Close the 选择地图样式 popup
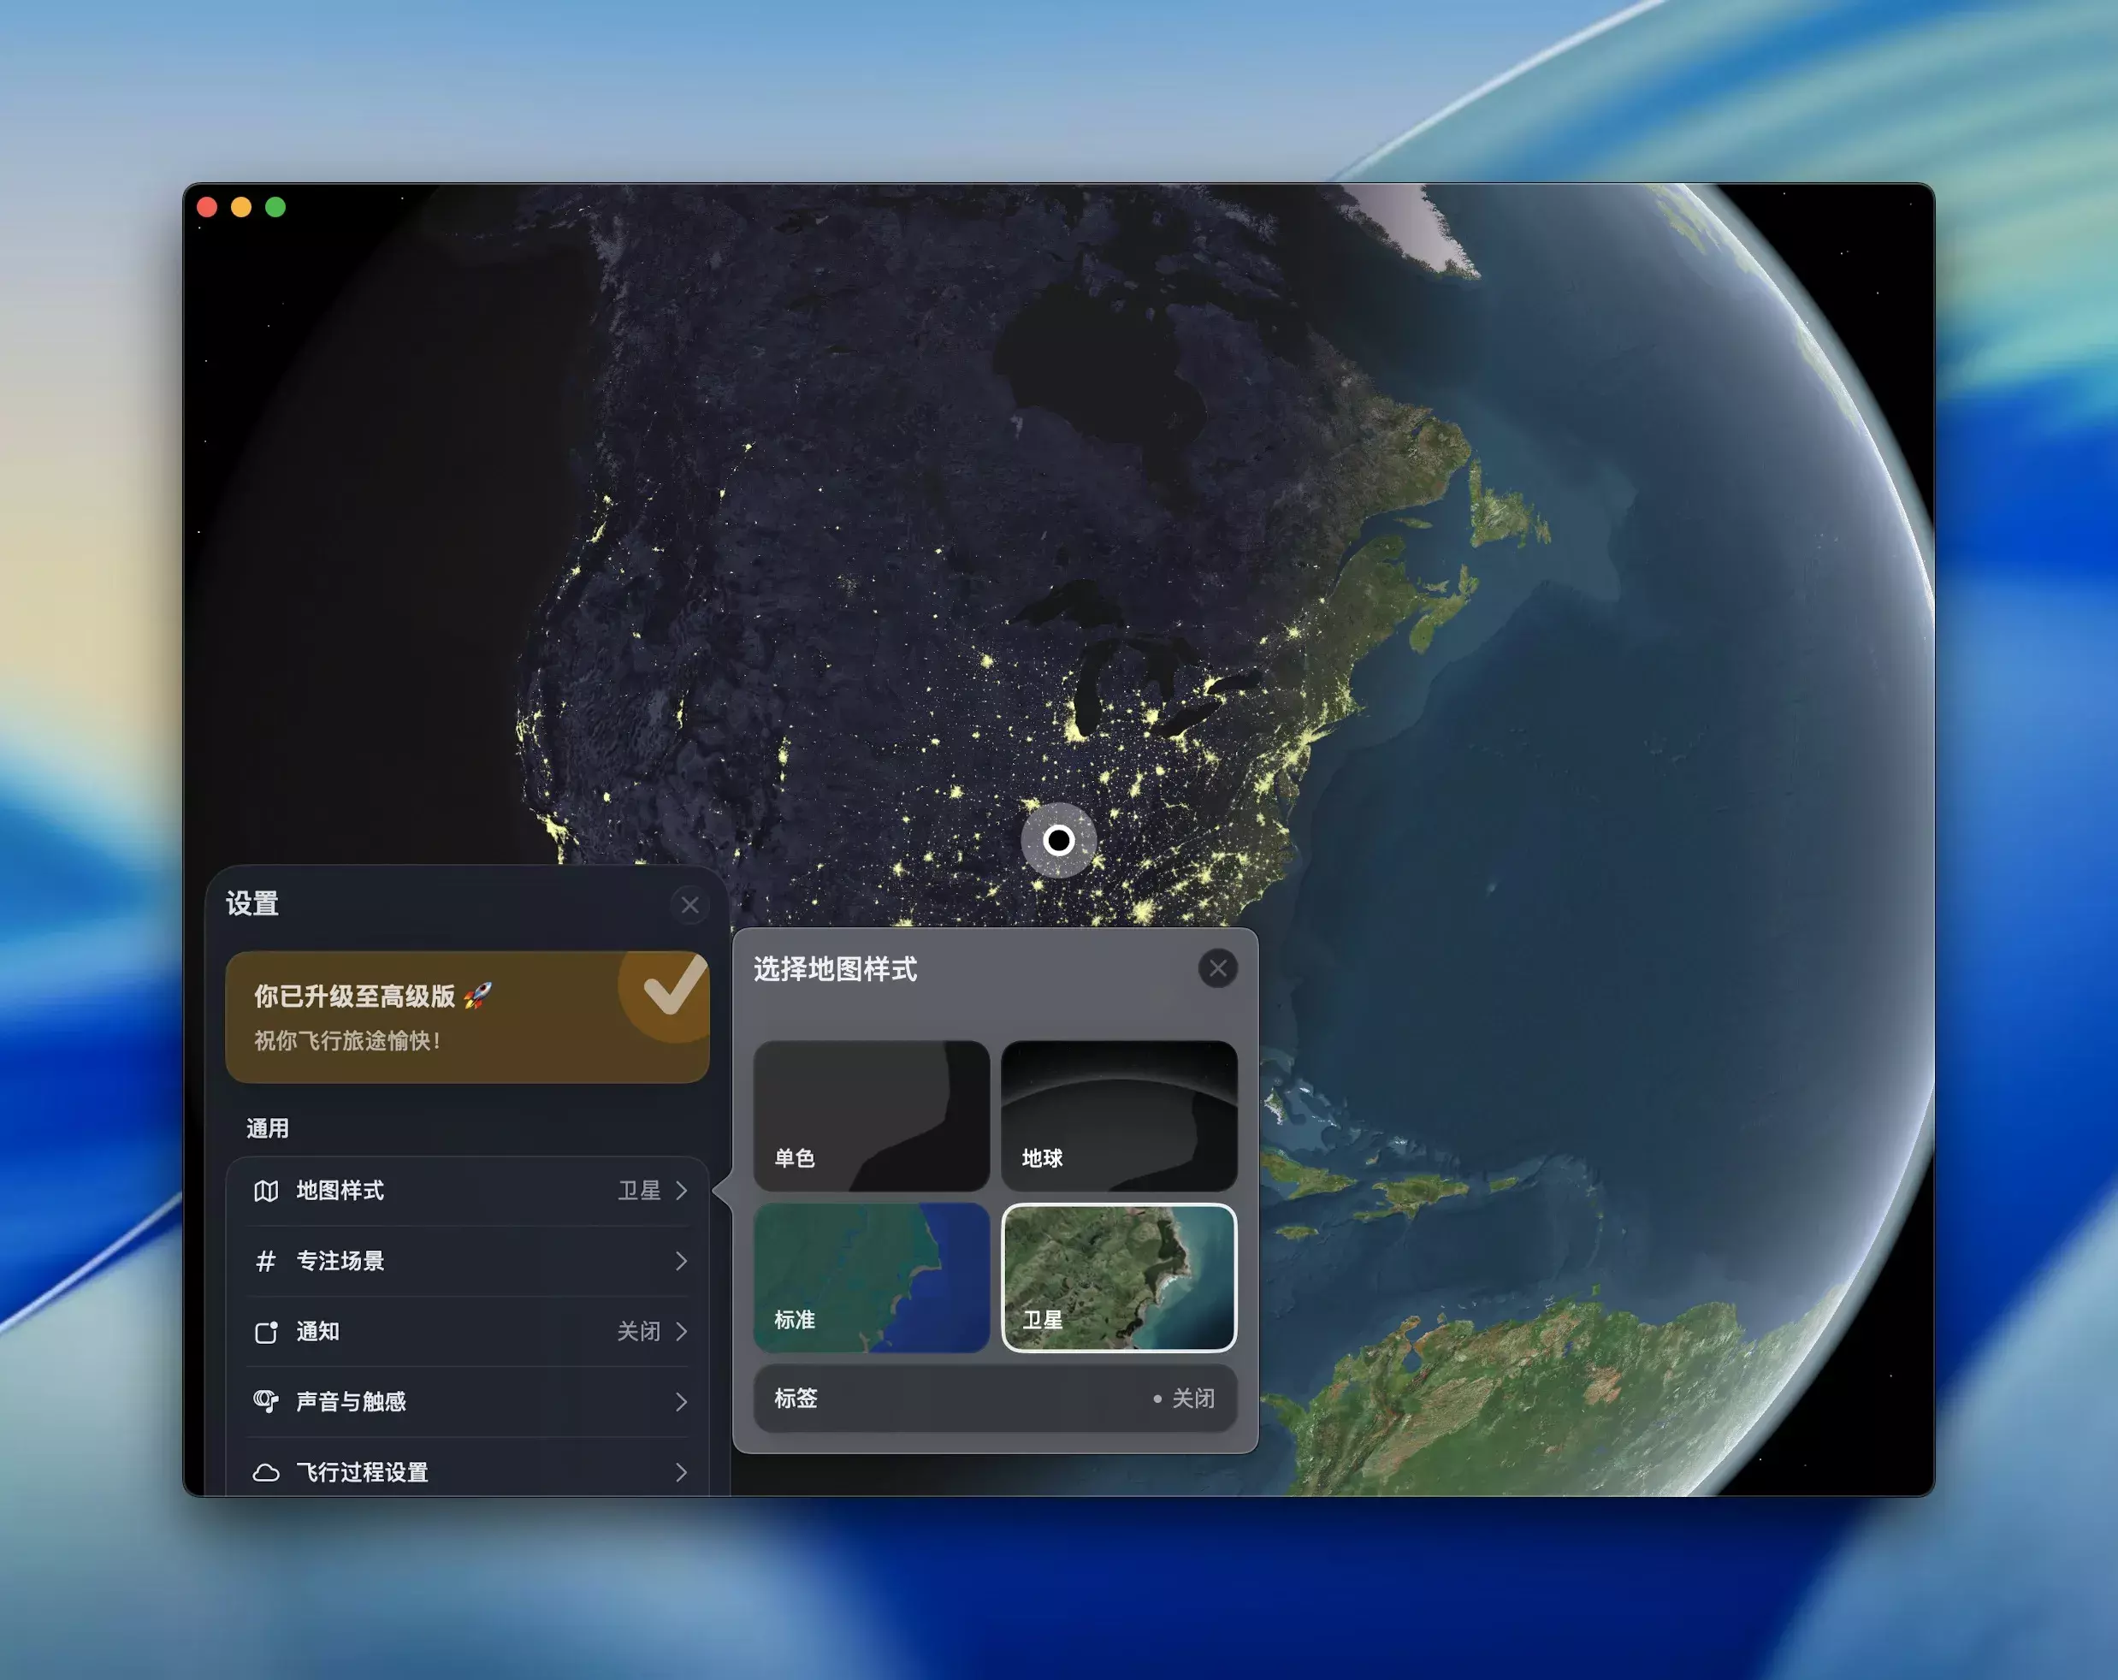Viewport: 2118px width, 1680px height. coord(1217,968)
